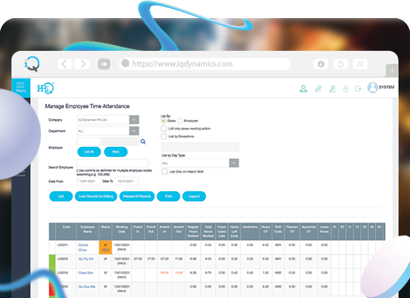Image resolution: width=410 pixels, height=298 pixels.
Task: Click the employee lookup magnifier icon
Action: [x=143, y=141]
